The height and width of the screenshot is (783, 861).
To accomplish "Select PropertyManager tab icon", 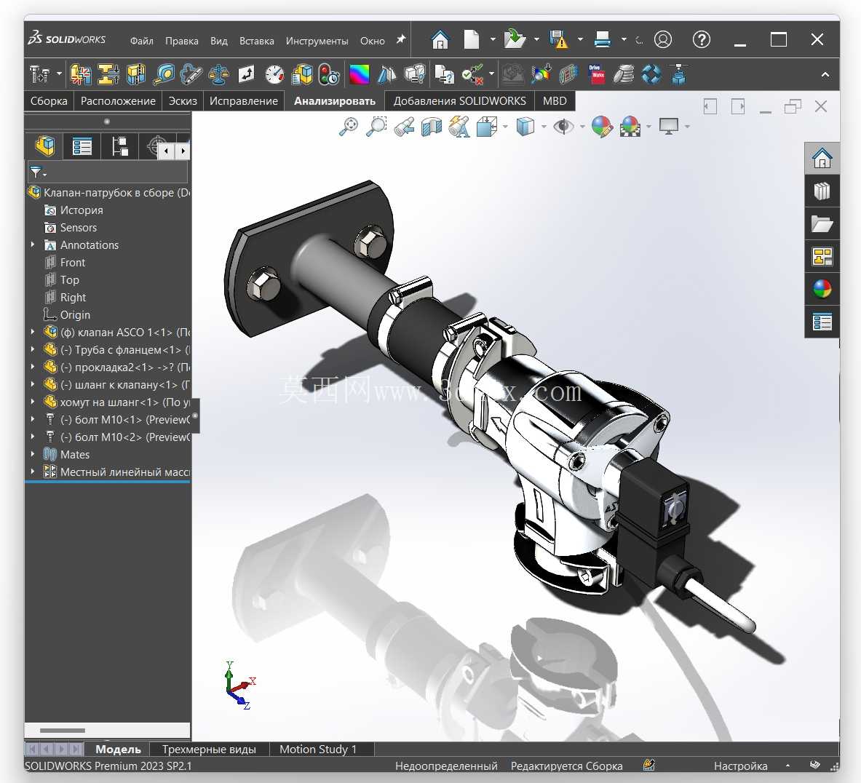I will (82, 146).
